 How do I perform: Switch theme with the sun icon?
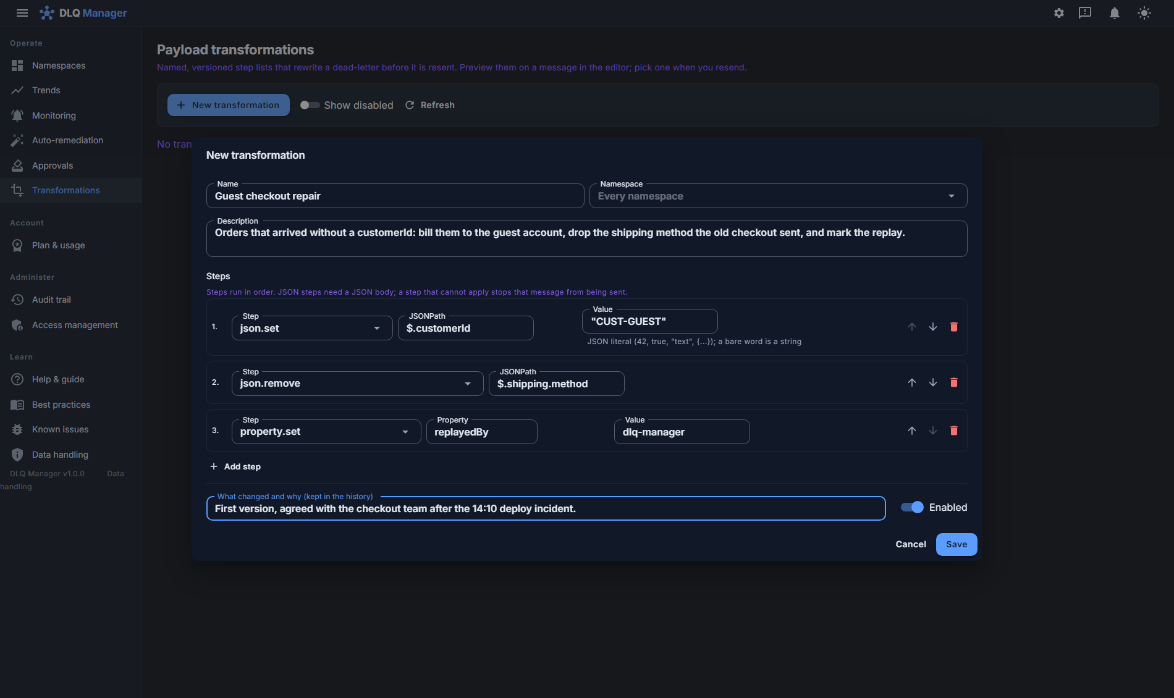[1144, 13]
